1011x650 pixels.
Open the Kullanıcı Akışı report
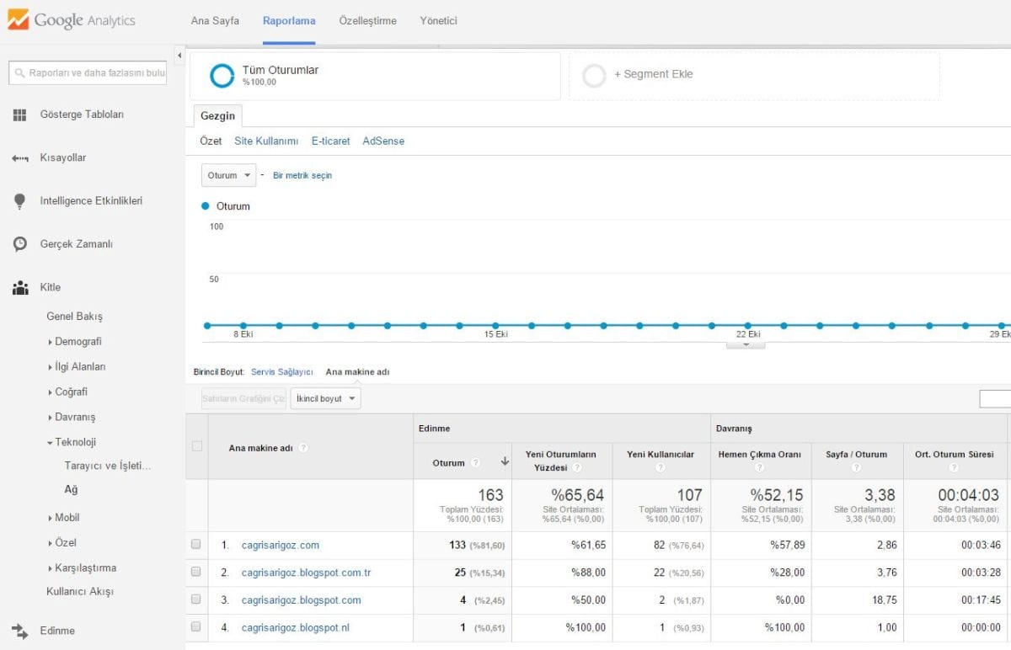tap(80, 592)
